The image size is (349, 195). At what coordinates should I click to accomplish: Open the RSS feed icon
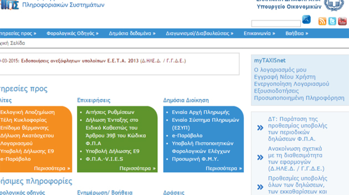[322, 21]
